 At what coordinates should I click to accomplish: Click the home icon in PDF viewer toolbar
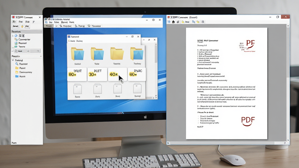(x=173, y=22)
